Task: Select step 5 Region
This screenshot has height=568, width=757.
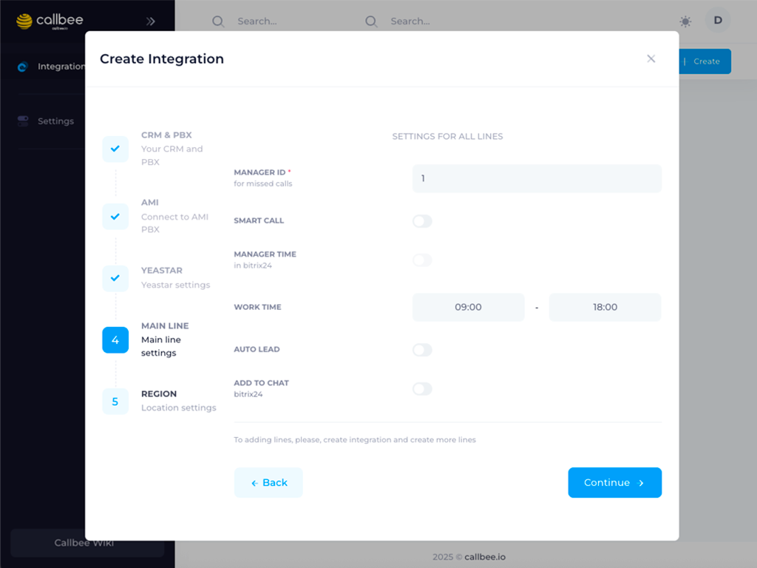Action: point(115,402)
